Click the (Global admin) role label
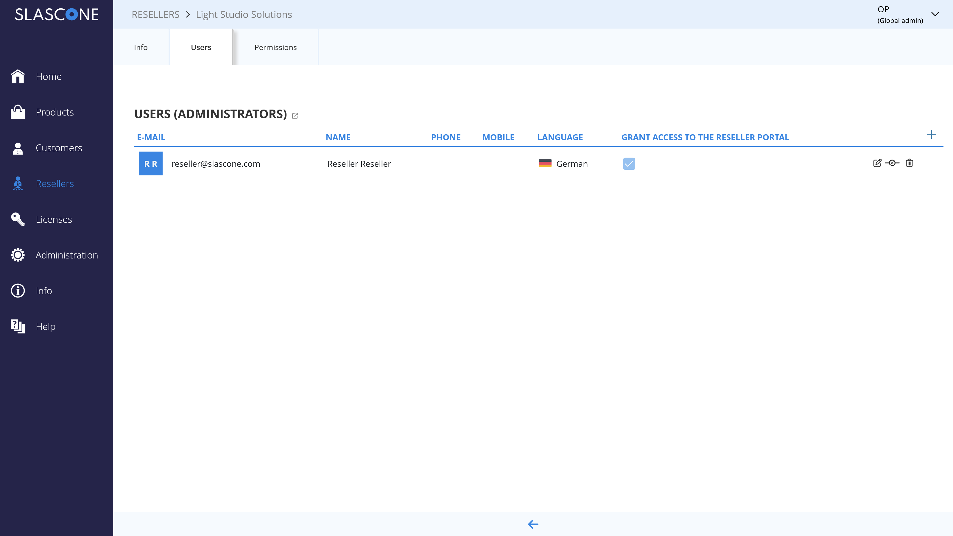Image resolution: width=953 pixels, height=536 pixels. coord(900,20)
